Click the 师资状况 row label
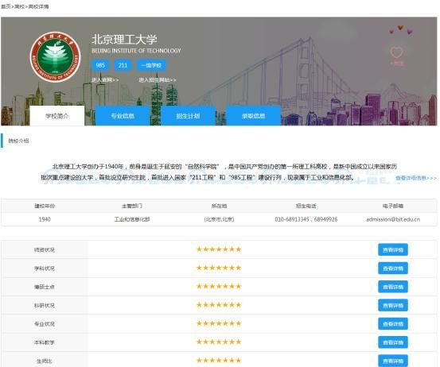440x367 pixels. (x=45, y=249)
